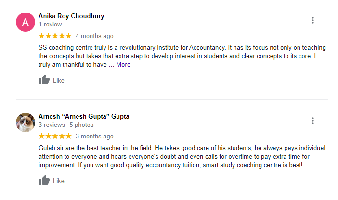Click the first star of Anika's rating
This screenshot has width=338, height=200.
(x=41, y=36)
